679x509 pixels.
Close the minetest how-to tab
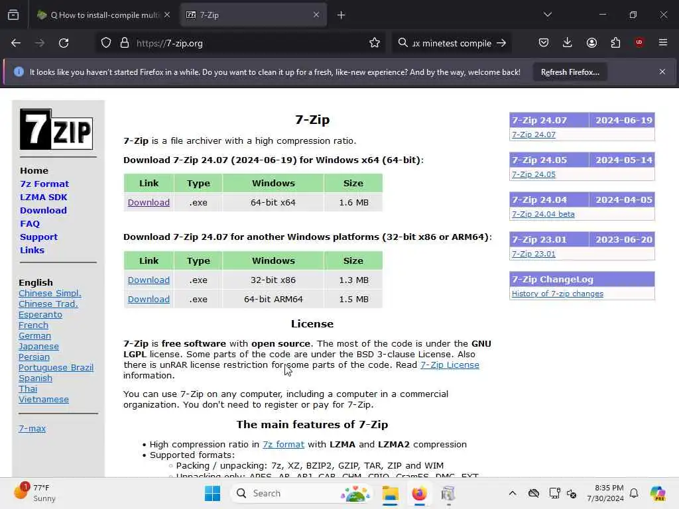[167, 15]
